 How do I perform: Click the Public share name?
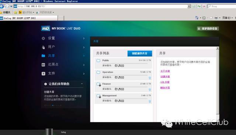click(105, 60)
